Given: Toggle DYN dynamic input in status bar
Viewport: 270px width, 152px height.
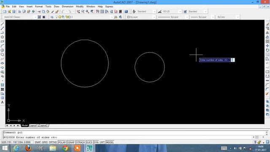Looking at the screenshot, I should tap(96, 142).
